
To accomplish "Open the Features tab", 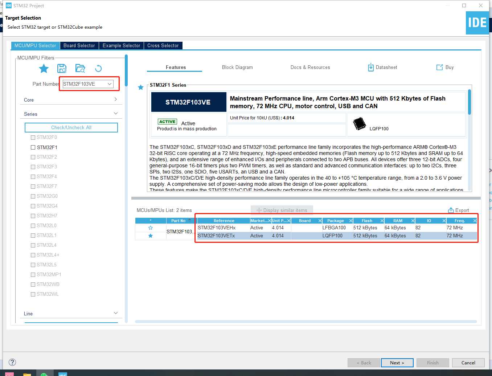I will [176, 67].
